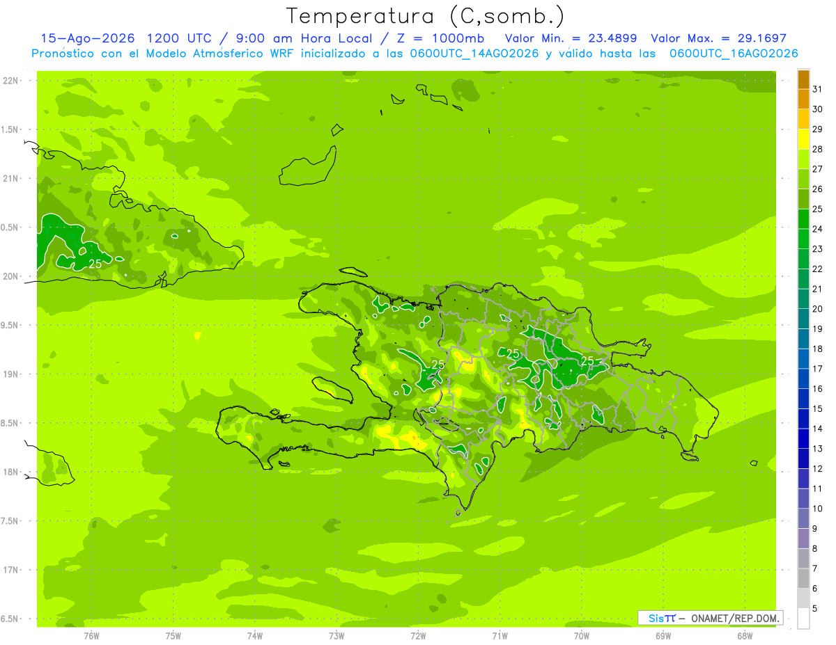Click the '26' label on the color scale
The width and height of the screenshot is (836, 645).
[x=818, y=189]
